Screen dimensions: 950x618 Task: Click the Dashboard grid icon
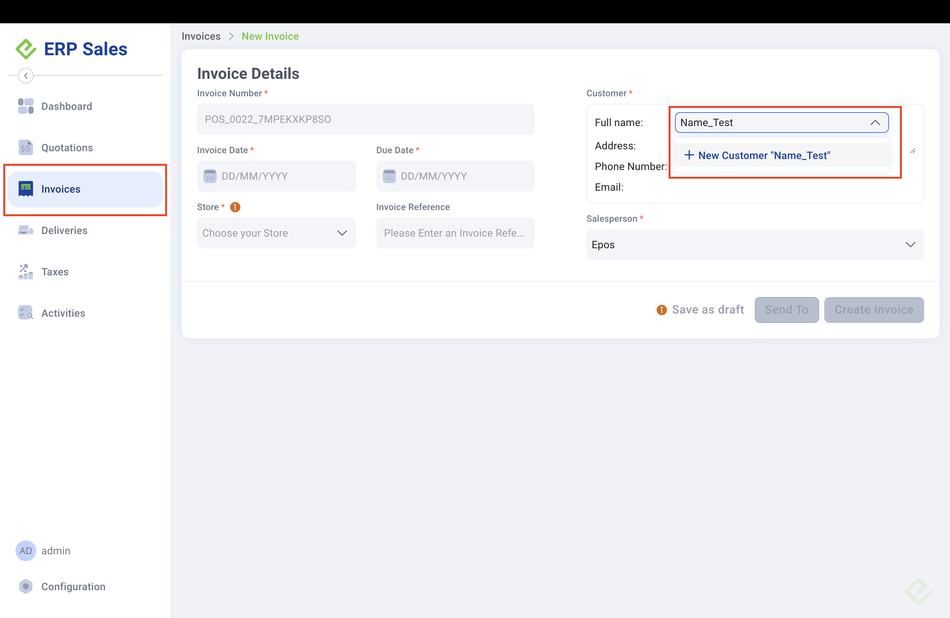(x=26, y=106)
